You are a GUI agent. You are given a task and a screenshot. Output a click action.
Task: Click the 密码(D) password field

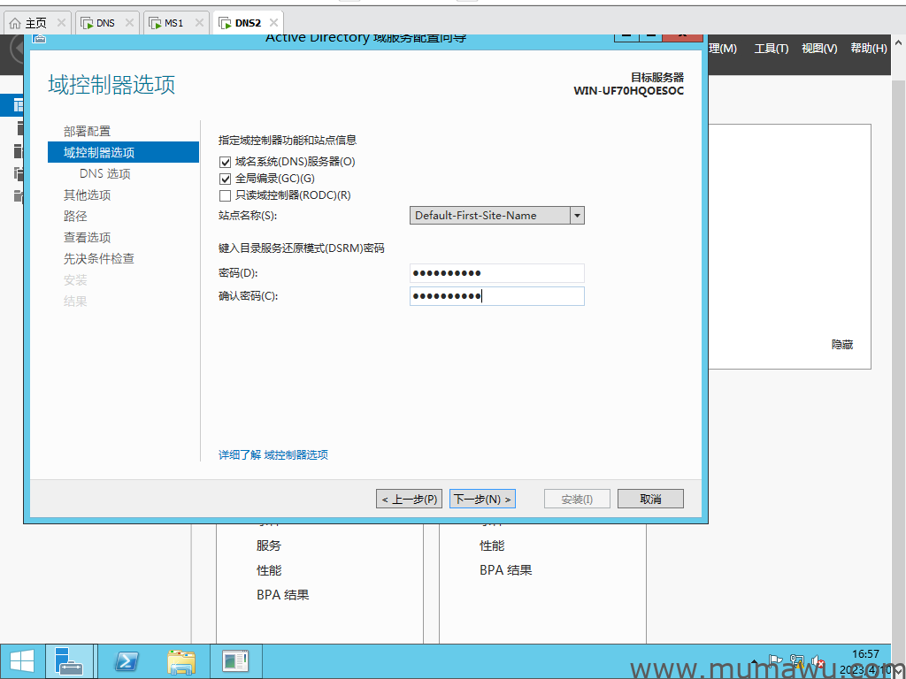(496, 273)
